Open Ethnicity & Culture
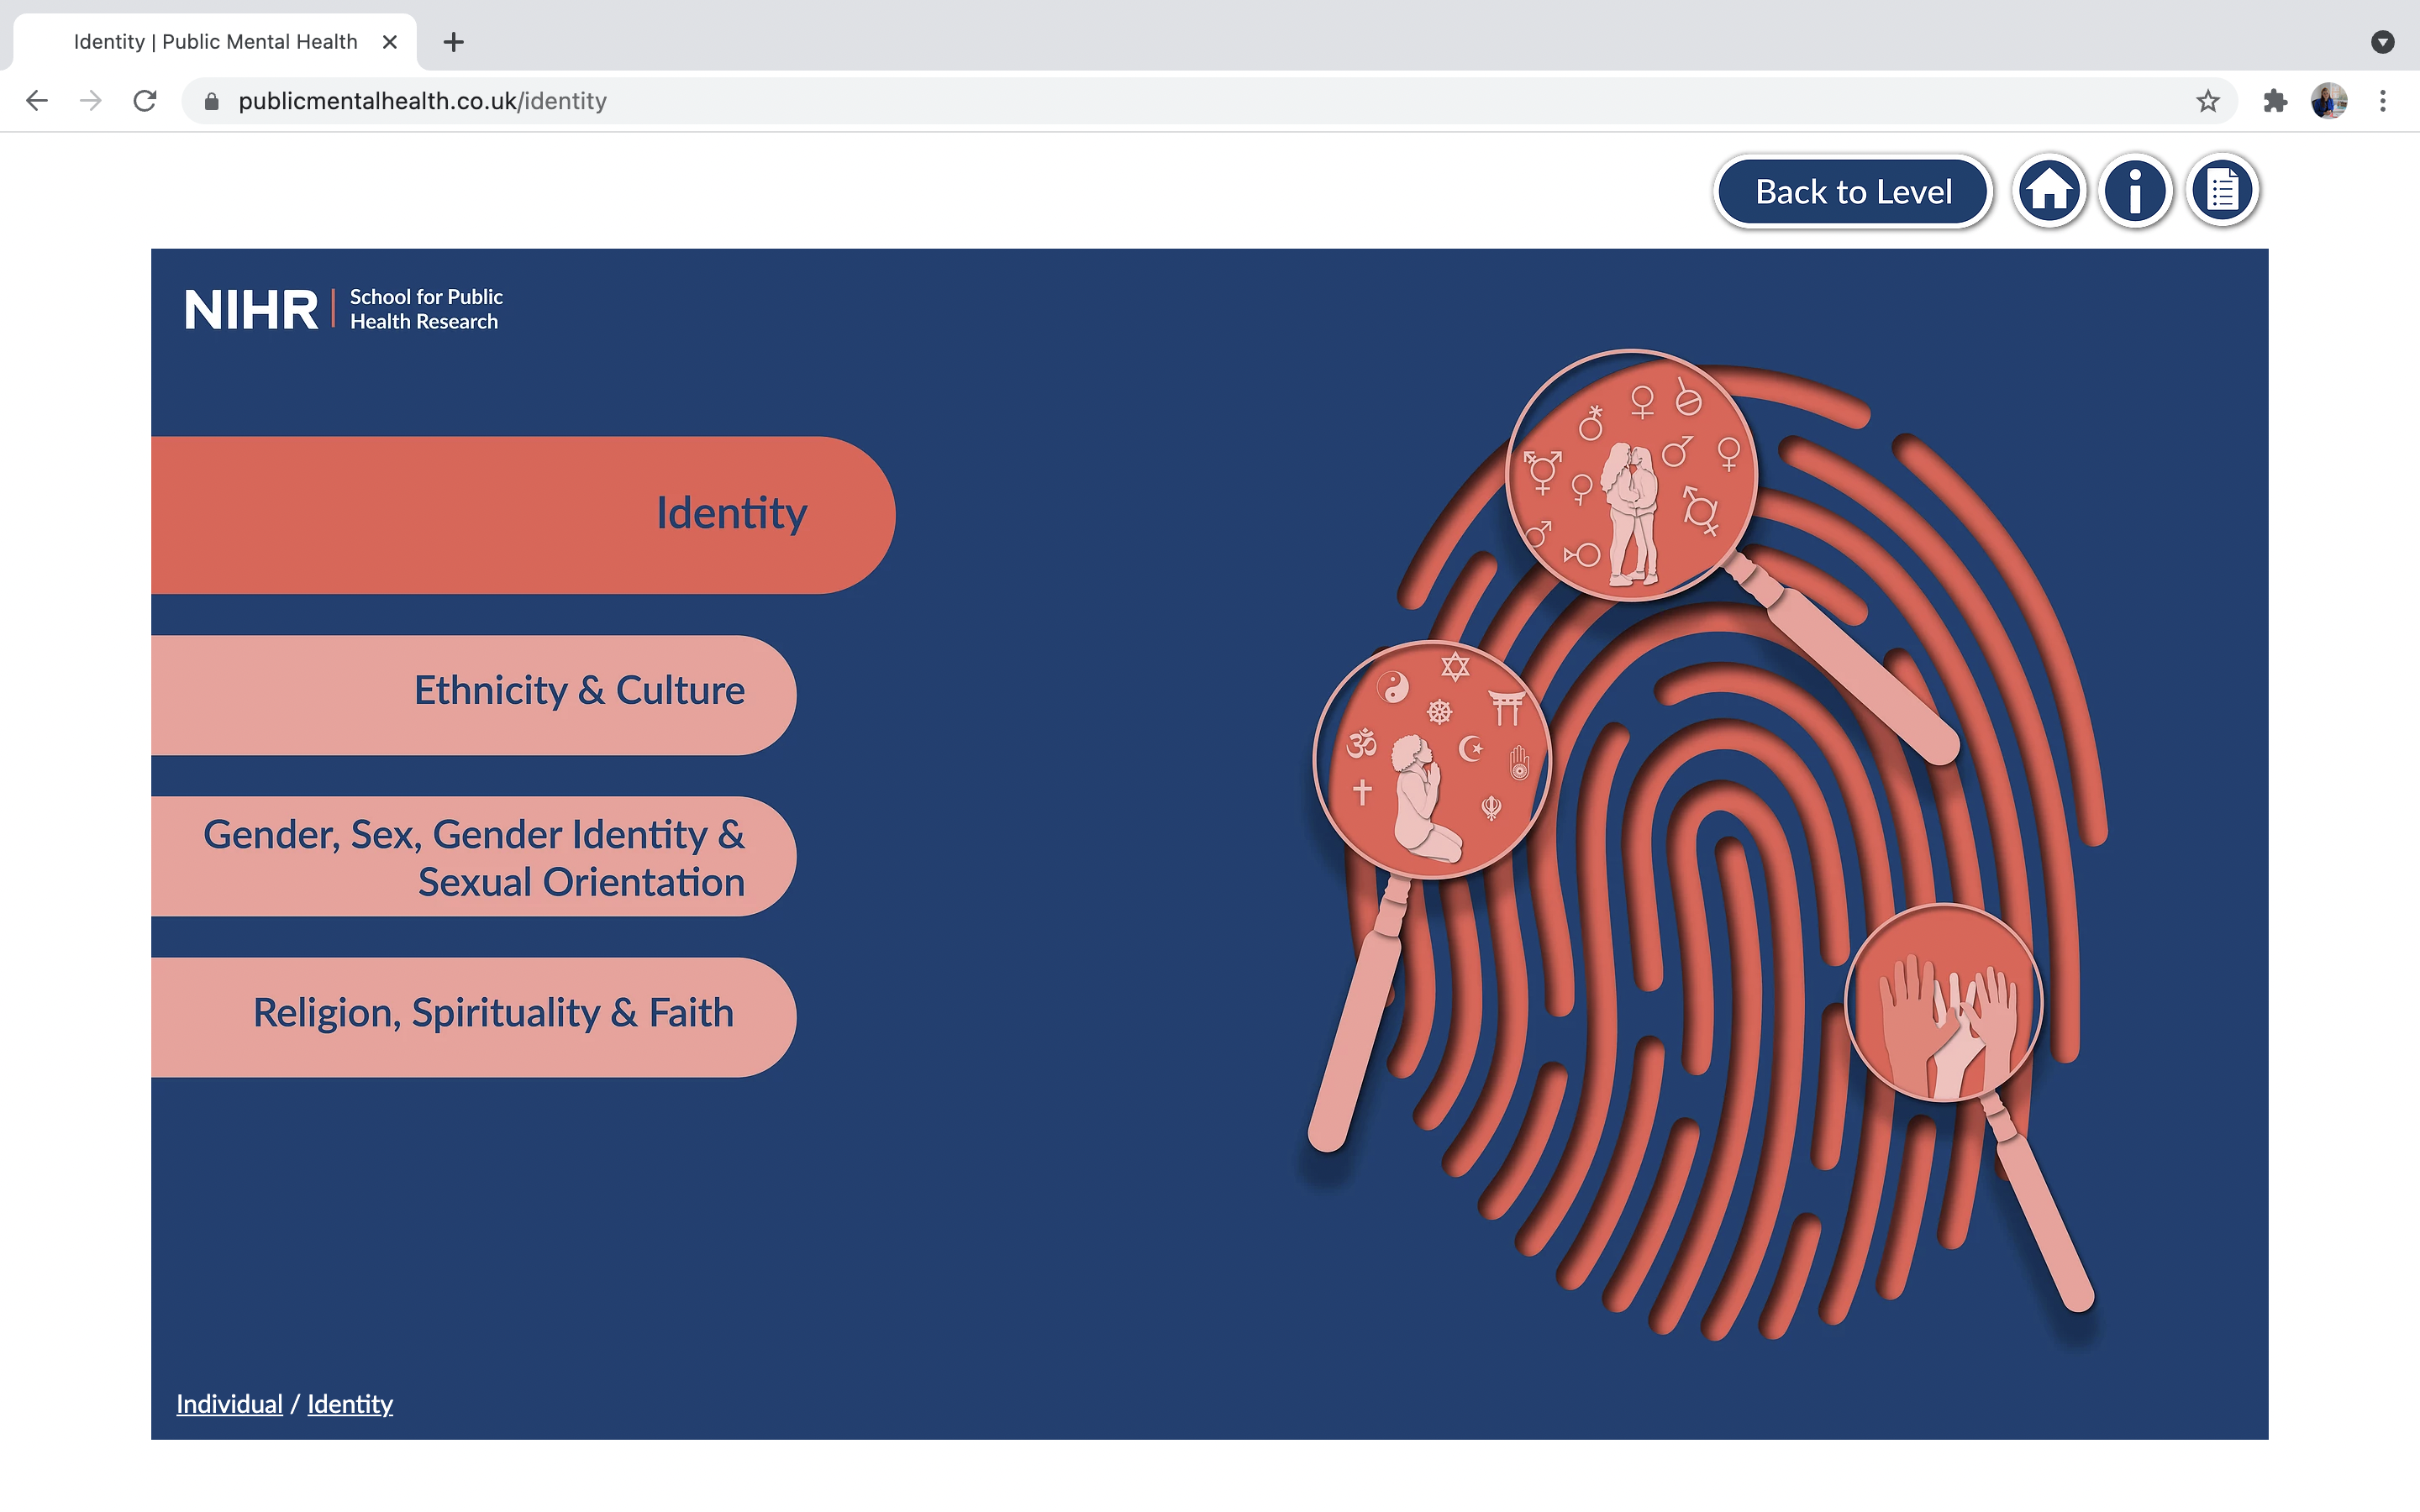Viewport: 2420px width, 1512px height. pos(473,694)
